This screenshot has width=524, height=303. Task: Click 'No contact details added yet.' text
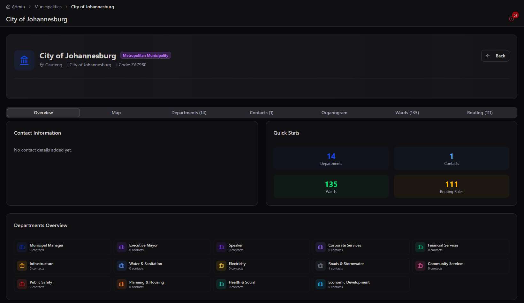coord(43,150)
